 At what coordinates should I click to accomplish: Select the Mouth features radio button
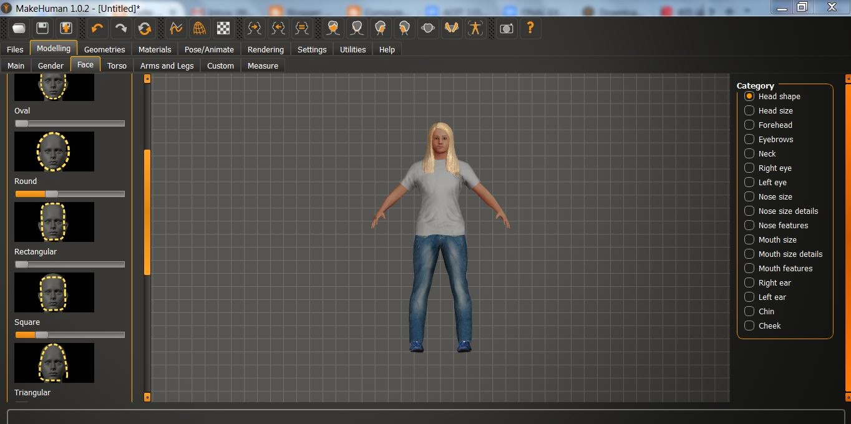click(x=749, y=268)
